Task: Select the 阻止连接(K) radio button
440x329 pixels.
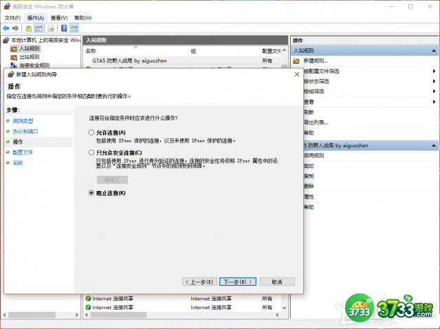Action: click(91, 193)
